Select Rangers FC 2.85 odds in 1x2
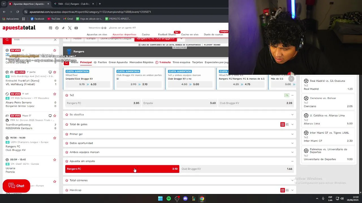362x203 pixels. coord(103,103)
